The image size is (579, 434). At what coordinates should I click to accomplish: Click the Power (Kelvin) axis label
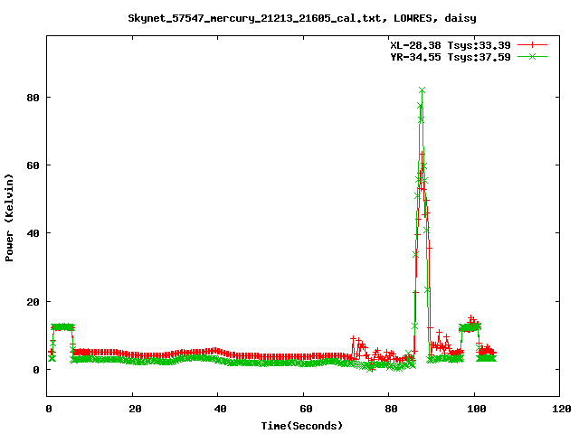(9, 218)
